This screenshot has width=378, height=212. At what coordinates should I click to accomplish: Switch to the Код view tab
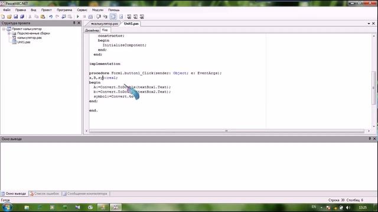[x=105, y=30]
